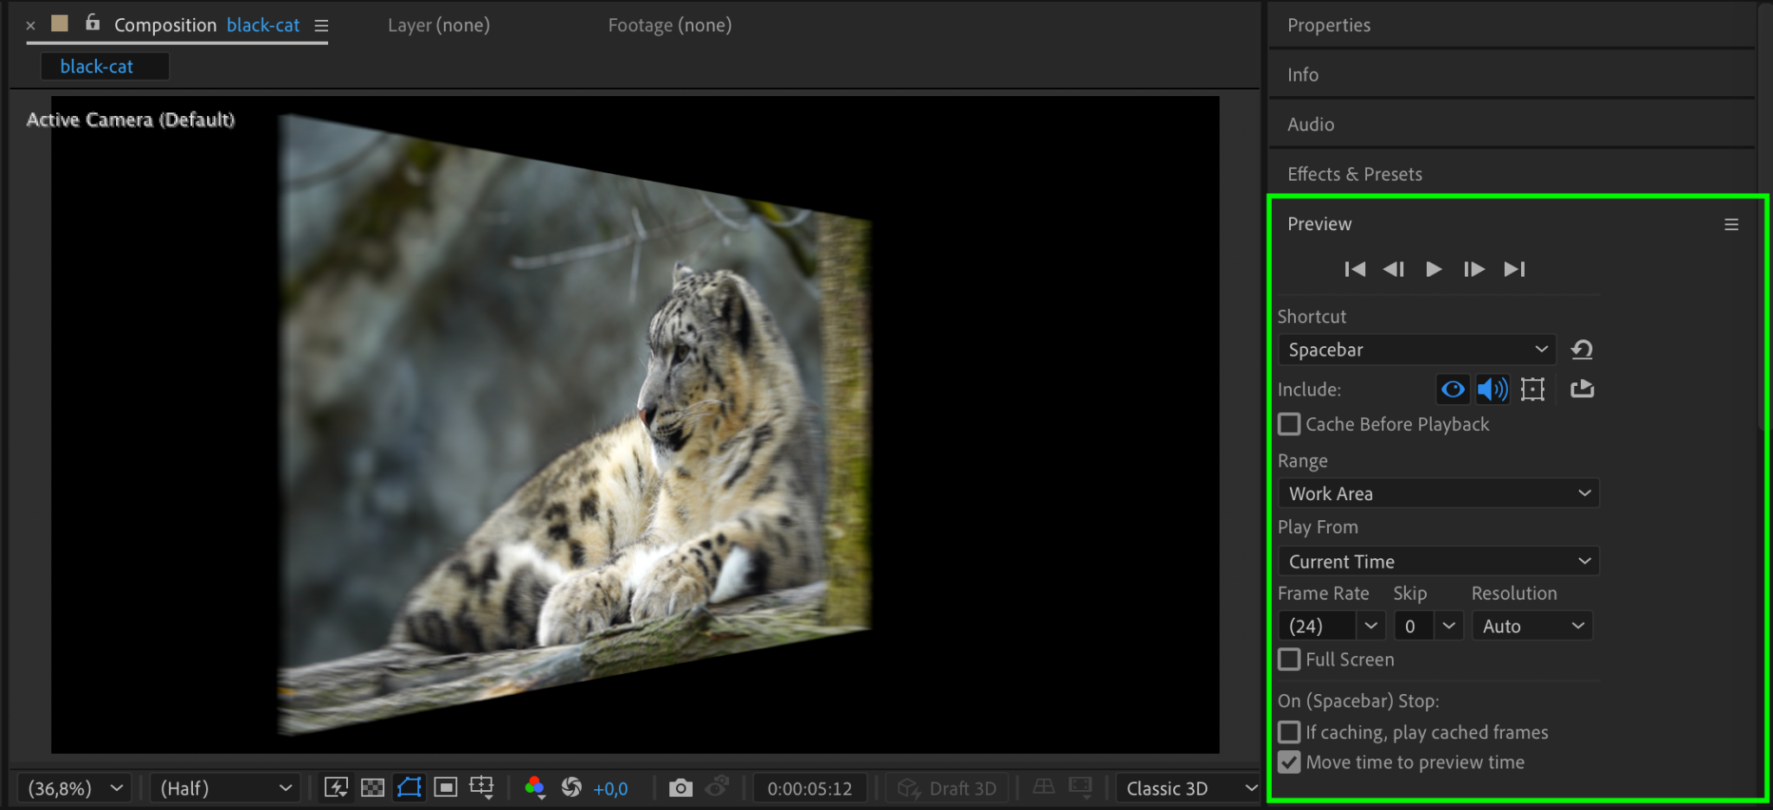
Task: Click the 0:00:05:12 timecode display
Action: tap(809, 788)
